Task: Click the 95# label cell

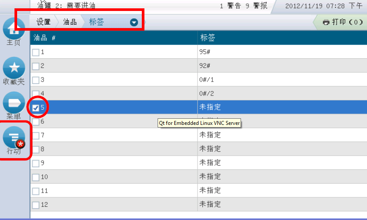Action: (x=205, y=52)
